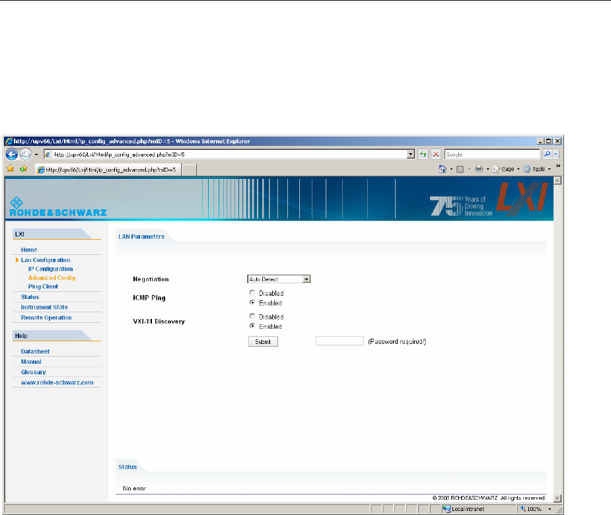
Task: Open the Page menu
Action: (506, 169)
